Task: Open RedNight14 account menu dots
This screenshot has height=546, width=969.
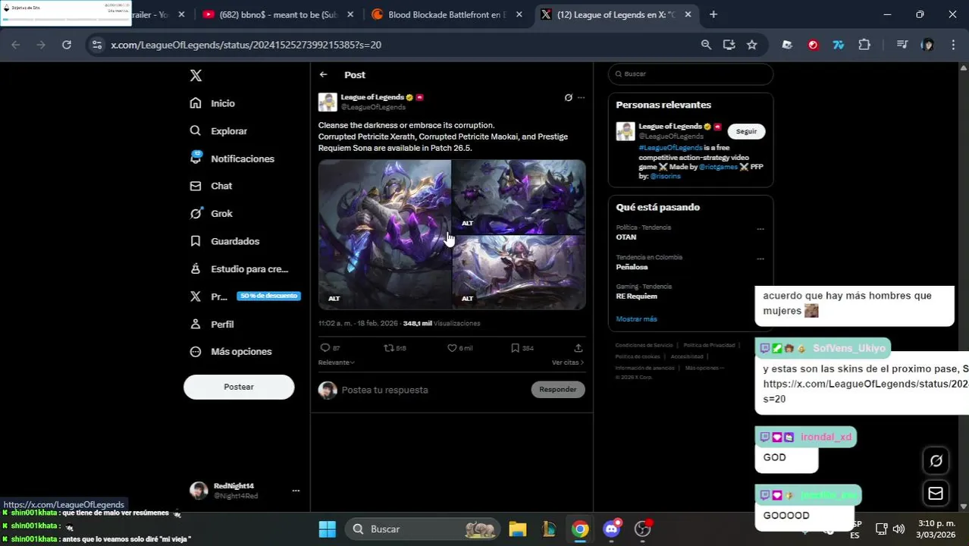Action: pyautogui.click(x=296, y=491)
